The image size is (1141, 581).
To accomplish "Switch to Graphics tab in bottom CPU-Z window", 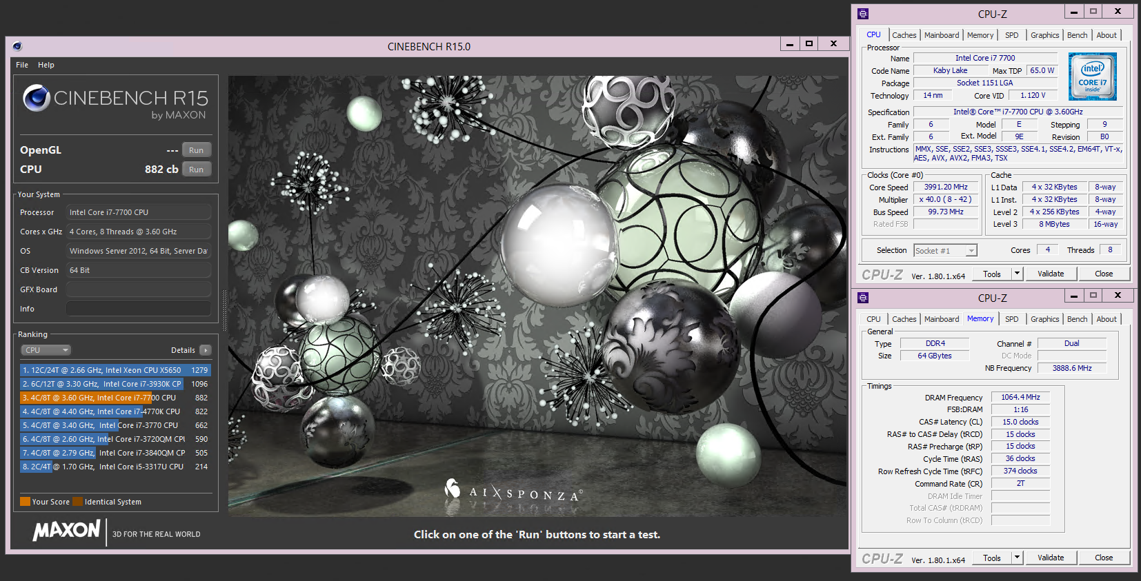I will coord(1044,319).
